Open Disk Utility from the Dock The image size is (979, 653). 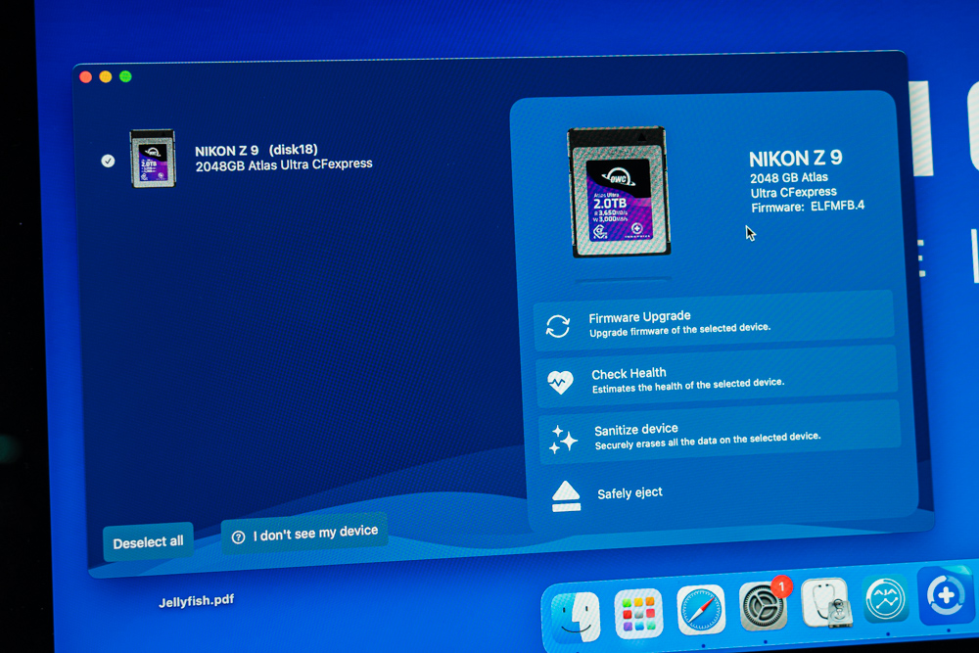(x=826, y=603)
